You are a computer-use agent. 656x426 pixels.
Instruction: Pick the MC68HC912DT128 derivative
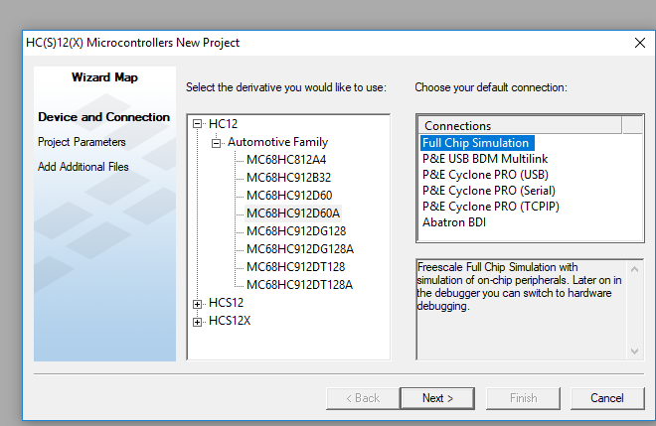tap(296, 266)
